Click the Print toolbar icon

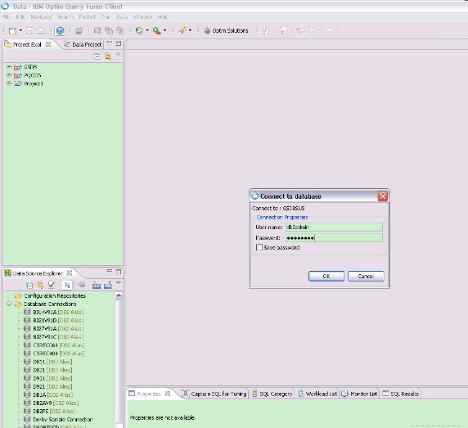tap(41, 30)
